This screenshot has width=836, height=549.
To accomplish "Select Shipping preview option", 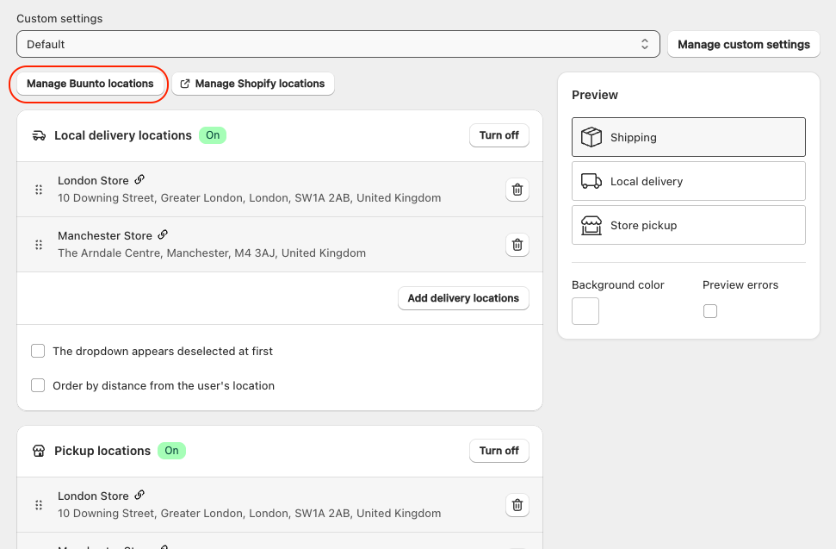I will click(688, 137).
